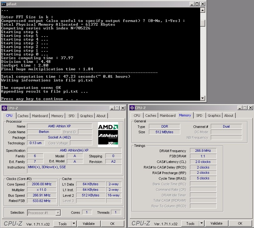Close the left CPU-Z window
The height and width of the screenshot is (228, 254).
[x=123, y=108]
